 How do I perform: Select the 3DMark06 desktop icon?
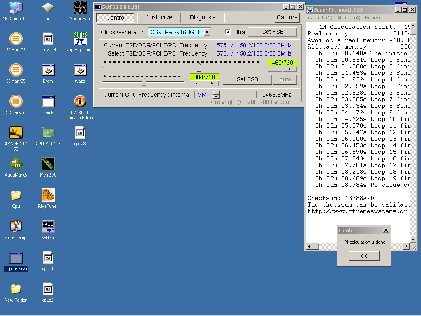[x=16, y=105]
